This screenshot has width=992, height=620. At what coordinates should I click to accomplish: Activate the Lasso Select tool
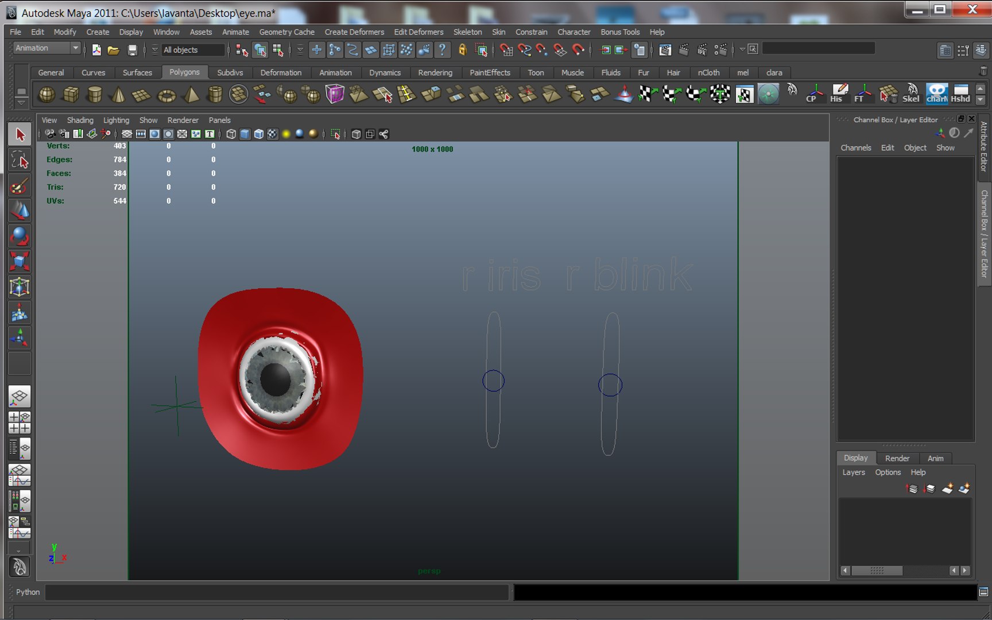point(20,161)
